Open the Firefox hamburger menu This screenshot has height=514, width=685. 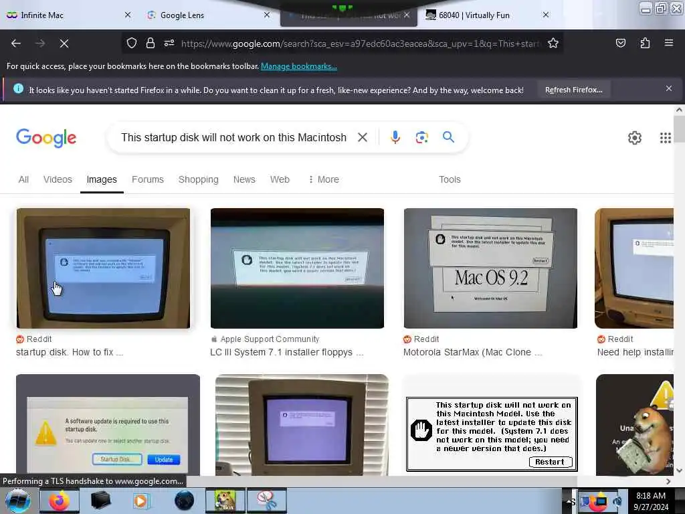pyautogui.click(x=668, y=43)
